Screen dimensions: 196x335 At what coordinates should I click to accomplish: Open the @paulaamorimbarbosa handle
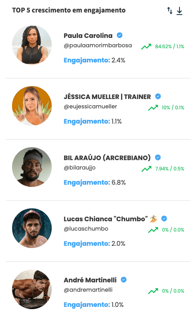point(98,45)
